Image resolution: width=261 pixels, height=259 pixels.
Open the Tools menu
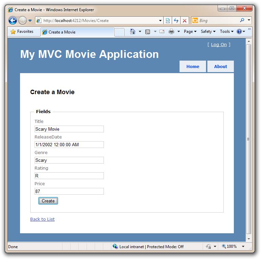[x=226, y=31]
